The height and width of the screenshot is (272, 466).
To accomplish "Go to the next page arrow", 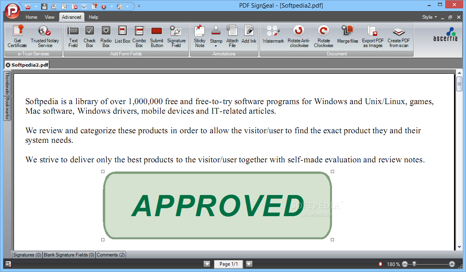I will pyautogui.click(x=249, y=264).
